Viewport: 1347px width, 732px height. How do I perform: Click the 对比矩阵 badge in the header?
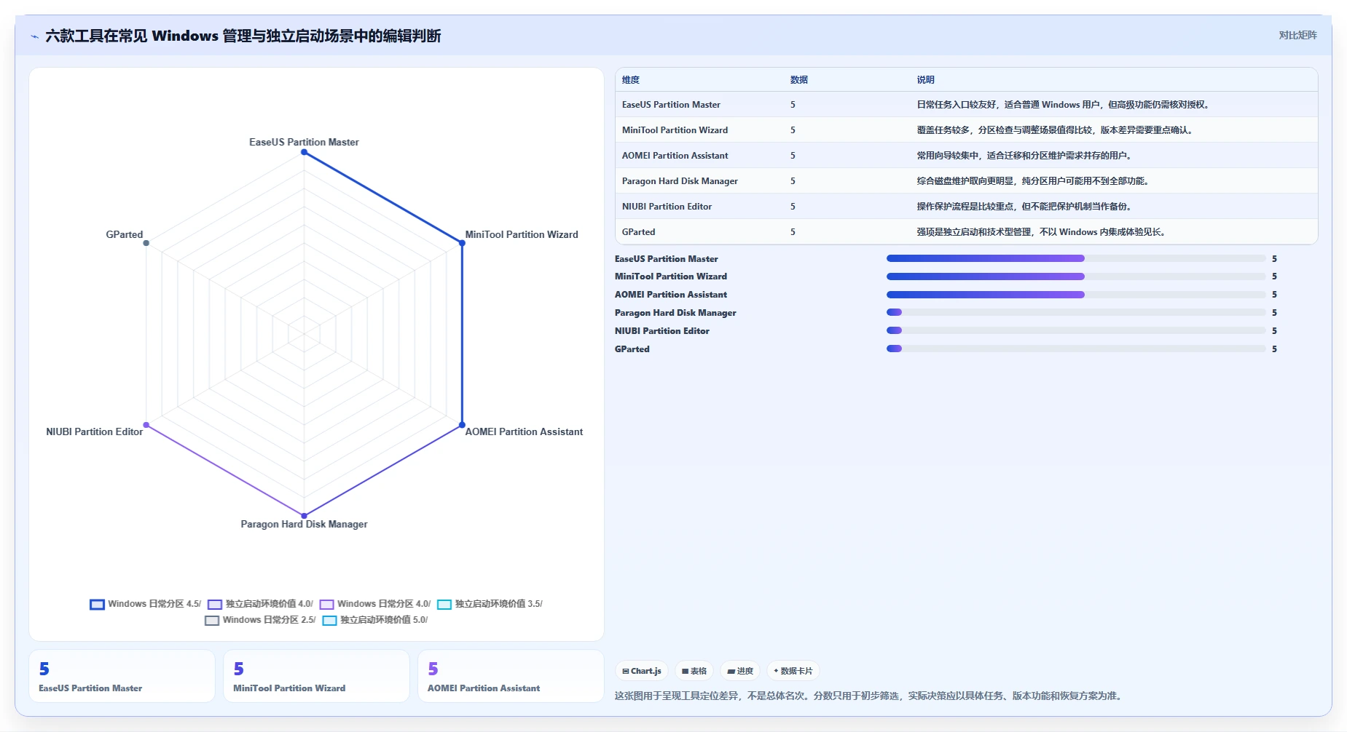click(x=1297, y=35)
